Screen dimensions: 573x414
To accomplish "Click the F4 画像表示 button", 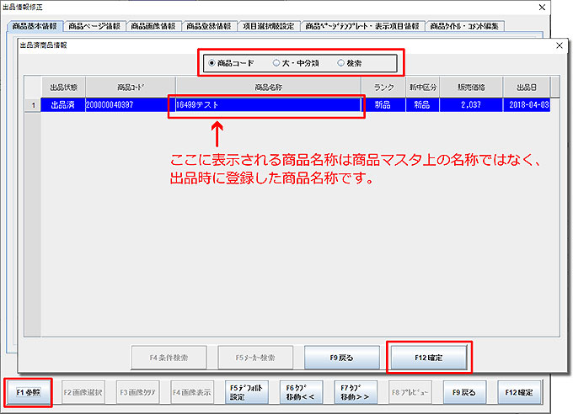I will pos(192,392).
